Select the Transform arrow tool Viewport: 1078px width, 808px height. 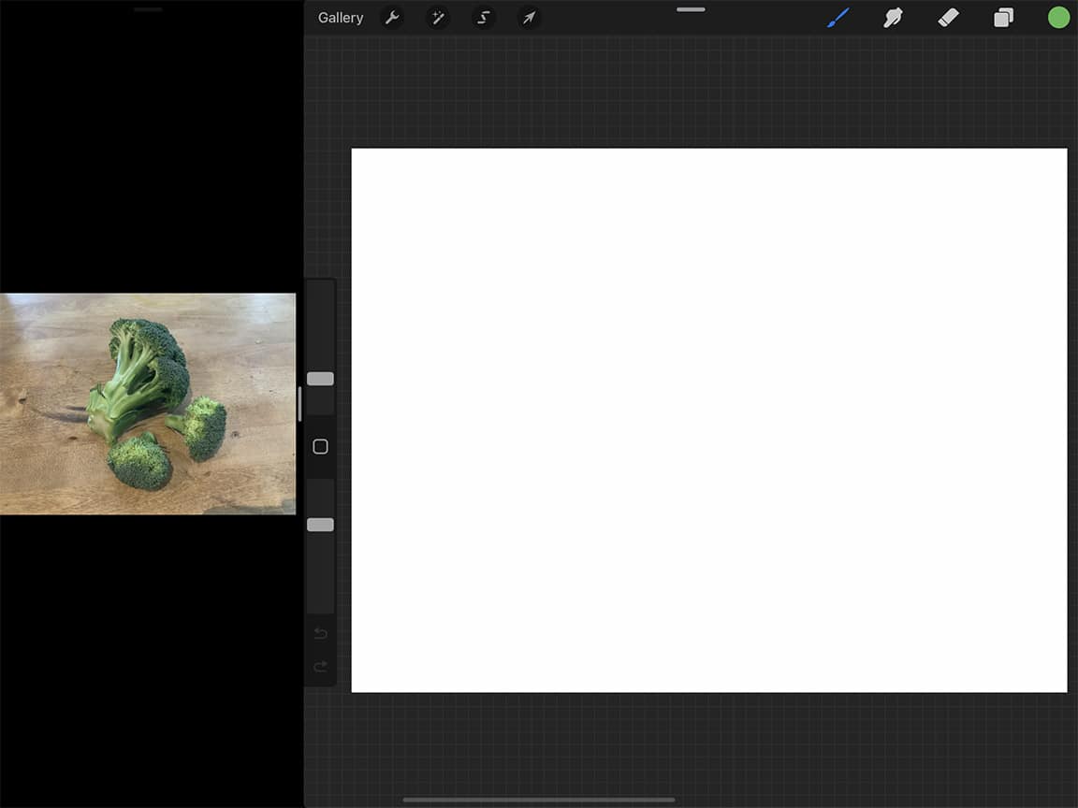(529, 17)
